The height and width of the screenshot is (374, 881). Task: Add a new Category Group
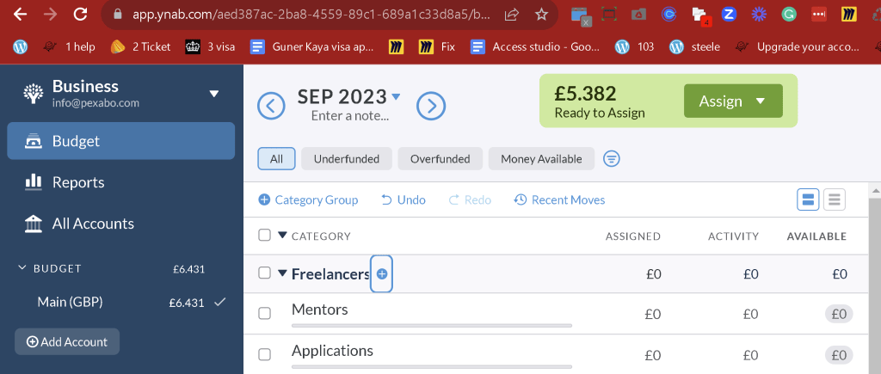[308, 200]
